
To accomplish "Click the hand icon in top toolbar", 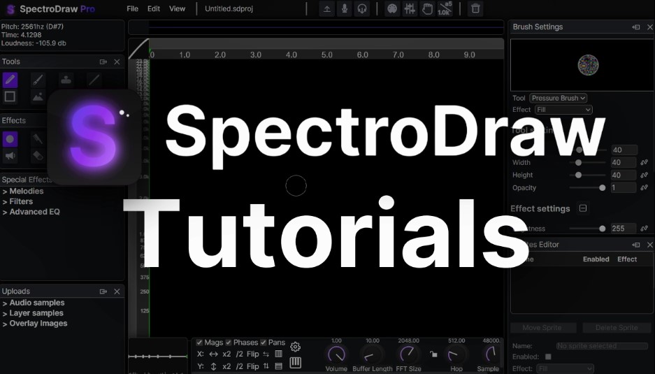I will (x=427, y=9).
